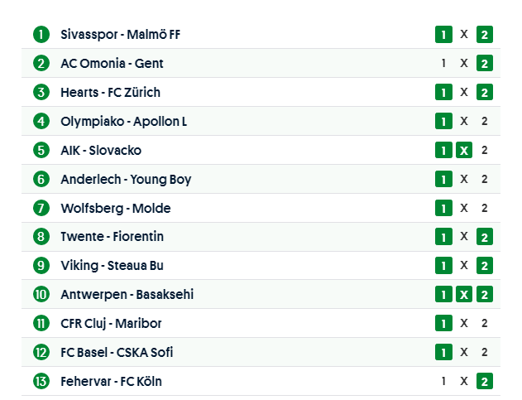The height and width of the screenshot is (400, 522).
Task: Select draw (X) for FC Basel - CSKA Sofi
Action: point(464,352)
